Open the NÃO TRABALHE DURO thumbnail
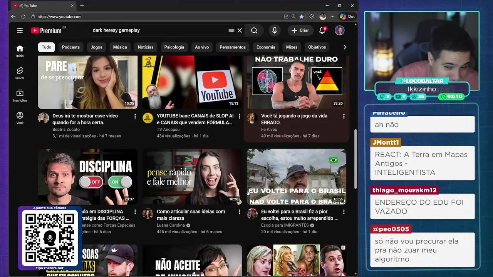This screenshot has width=493, height=277. [x=297, y=82]
